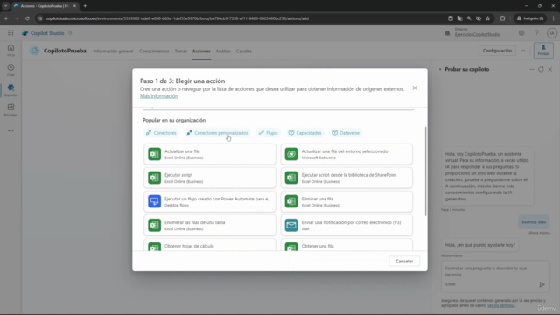This screenshot has height=315, width=560.
Task: Select Actualizar una fila del entorno seleccionado
Action: pos(346,154)
